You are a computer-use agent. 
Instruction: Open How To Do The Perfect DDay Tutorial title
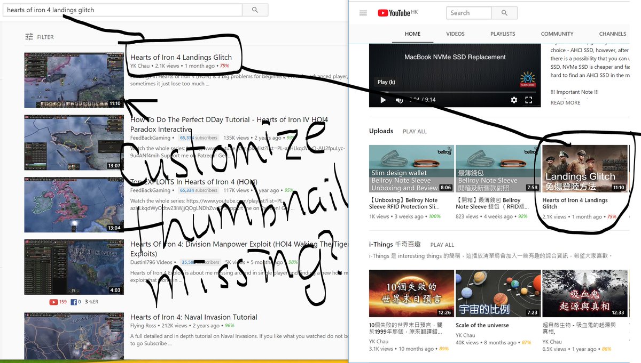(x=229, y=125)
